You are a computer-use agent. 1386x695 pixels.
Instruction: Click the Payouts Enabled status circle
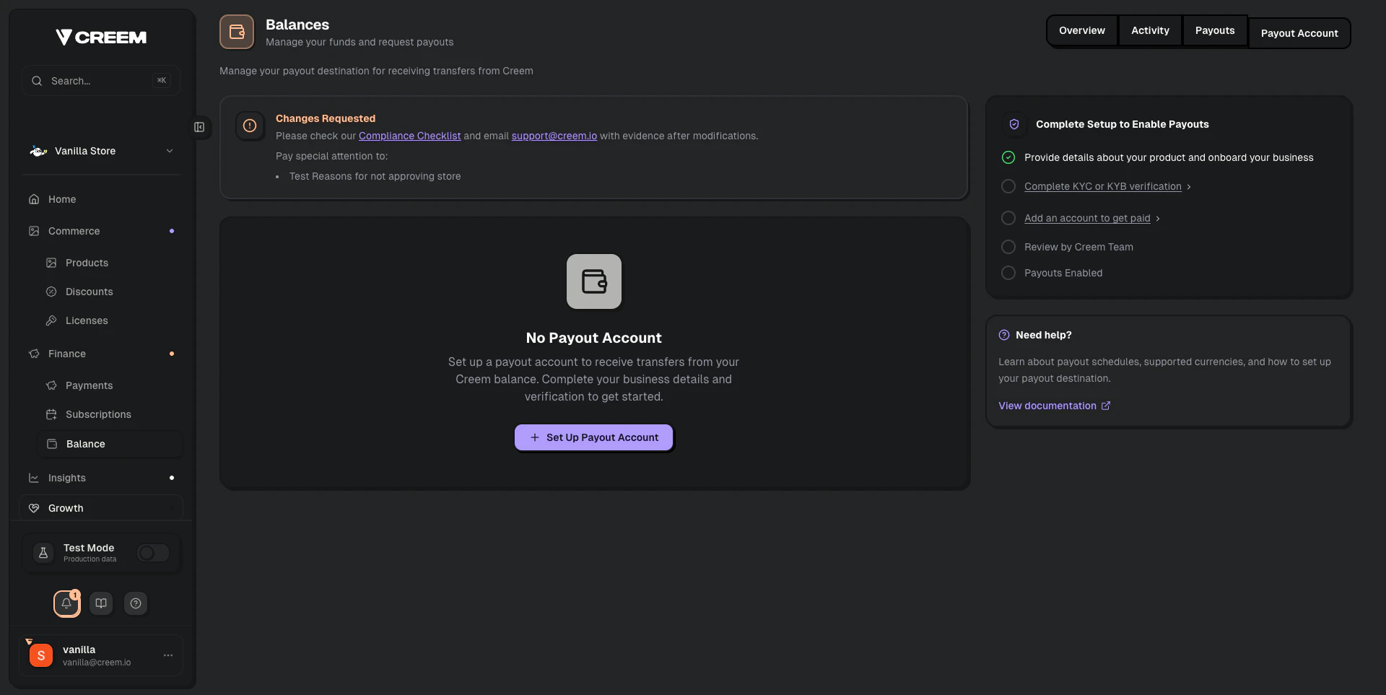tap(1008, 272)
